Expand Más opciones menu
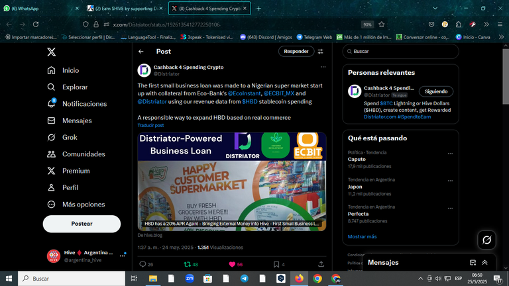This screenshot has width=509, height=286. (x=76, y=205)
